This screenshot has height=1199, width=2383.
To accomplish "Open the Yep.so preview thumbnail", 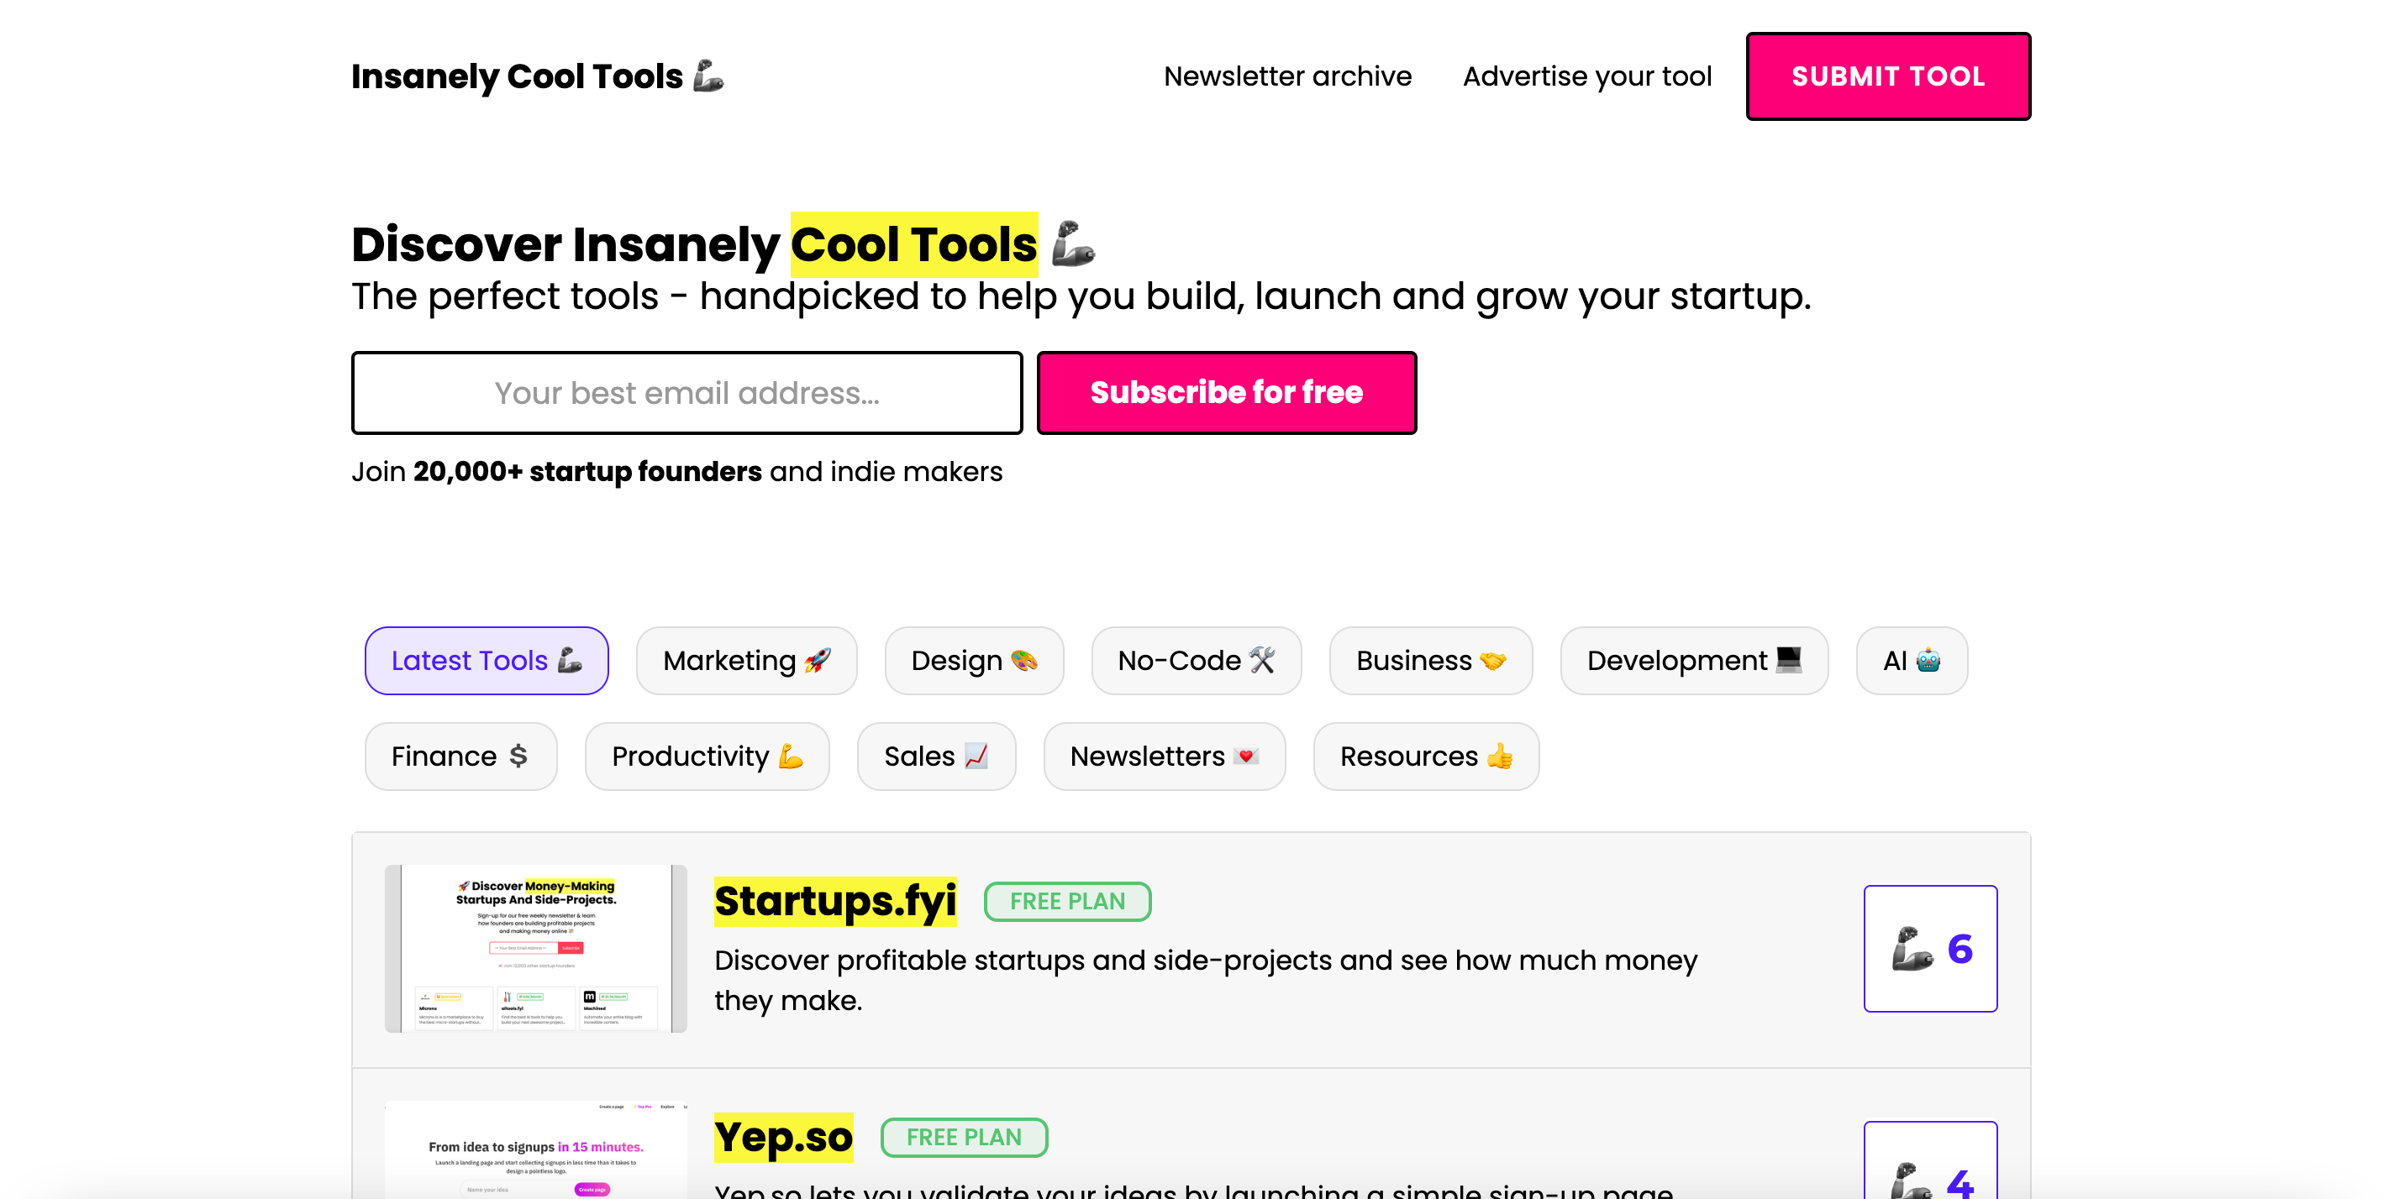I will 535,1150.
